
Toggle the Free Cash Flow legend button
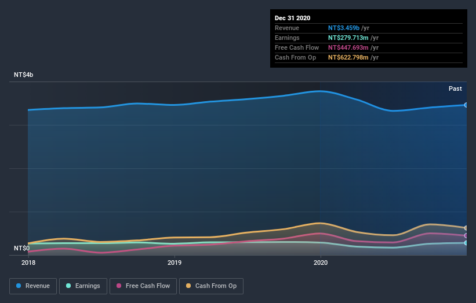[143, 286]
